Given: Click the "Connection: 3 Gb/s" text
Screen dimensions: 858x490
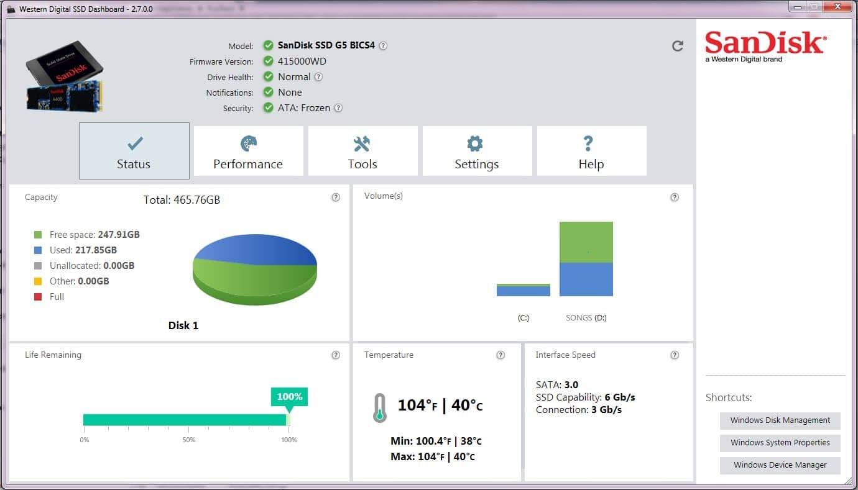Looking at the screenshot, I should pos(579,410).
